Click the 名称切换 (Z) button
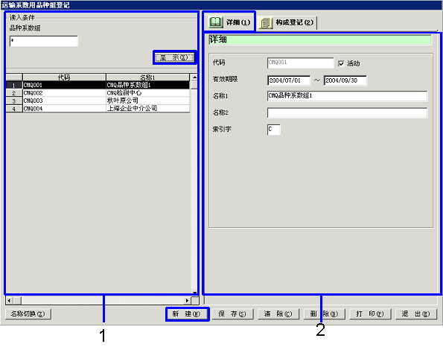The width and height of the screenshot is (443, 347). 28,313
